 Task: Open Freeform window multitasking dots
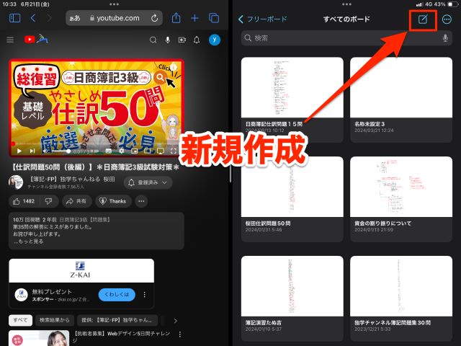click(346, 4)
